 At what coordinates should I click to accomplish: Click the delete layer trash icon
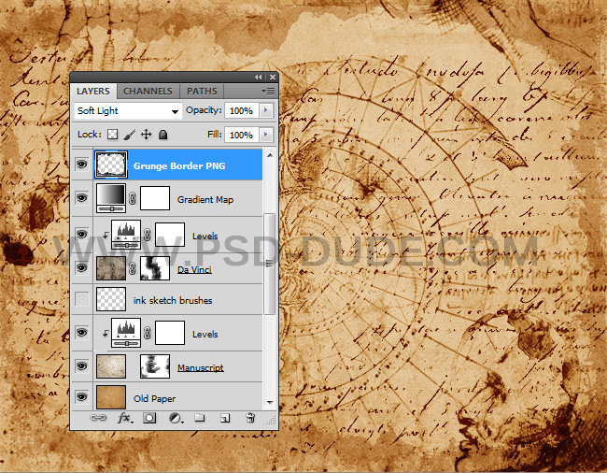point(250,419)
